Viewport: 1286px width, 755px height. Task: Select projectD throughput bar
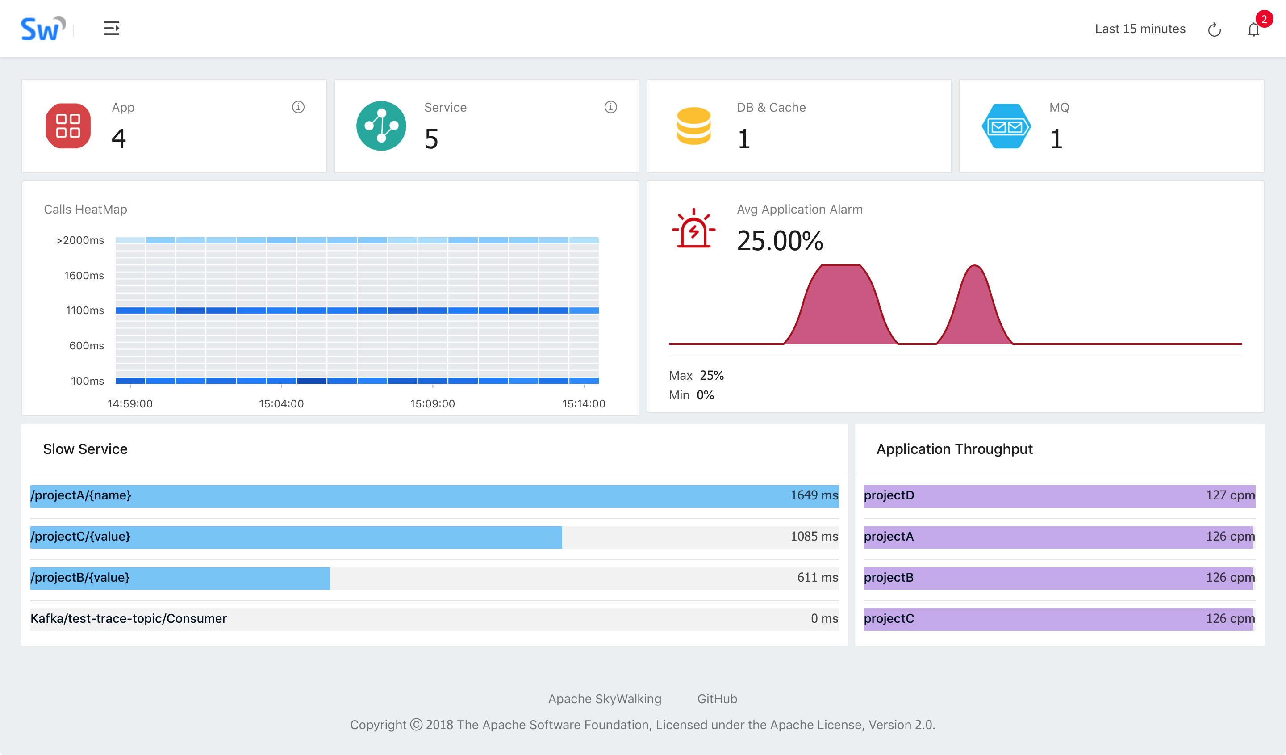coord(1060,496)
